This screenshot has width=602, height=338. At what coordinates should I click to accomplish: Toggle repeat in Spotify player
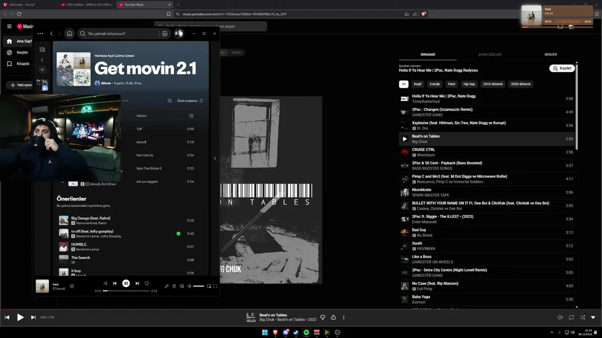[x=147, y=283]
